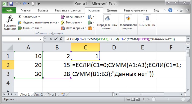Screen dimensions: 192x104
Task: Click the Save icon in quick access toolbar
Action: [x=11, y=4]
